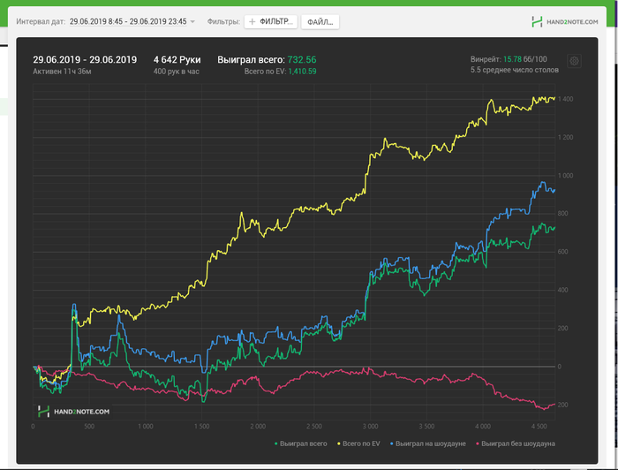Click the 29.06.2019 - 29.06.2019 chart title
Image resolution: width=618 pixels, height=470 pixels.
coord(85,59)
